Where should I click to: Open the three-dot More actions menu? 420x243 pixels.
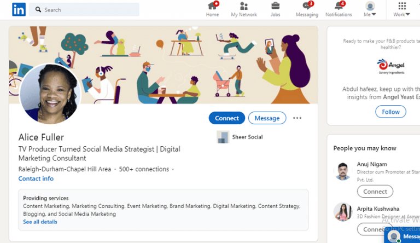[x=297, y=118]
